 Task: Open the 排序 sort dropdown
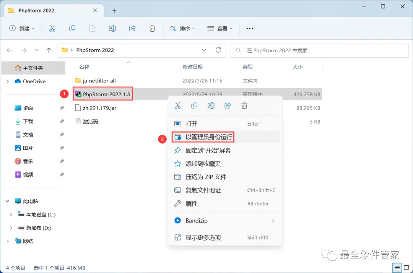(x=182, y=28)
